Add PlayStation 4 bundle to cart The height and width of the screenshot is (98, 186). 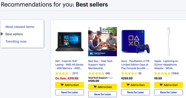pyautogui.click(x=136, y=85)
